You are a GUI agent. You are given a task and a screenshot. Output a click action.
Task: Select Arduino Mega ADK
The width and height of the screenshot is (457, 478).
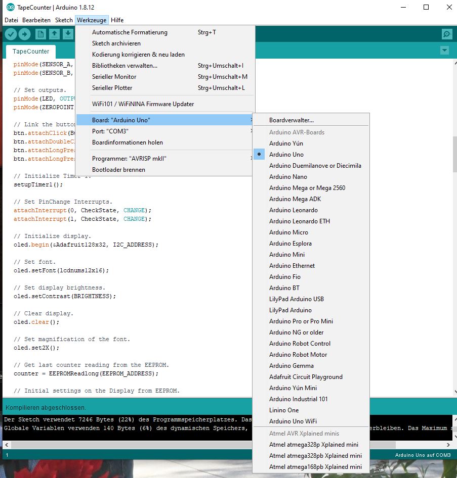click(x=311, y=199)
